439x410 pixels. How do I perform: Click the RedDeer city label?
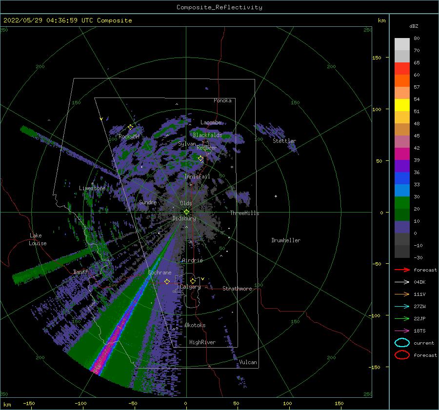pos(207,148)
